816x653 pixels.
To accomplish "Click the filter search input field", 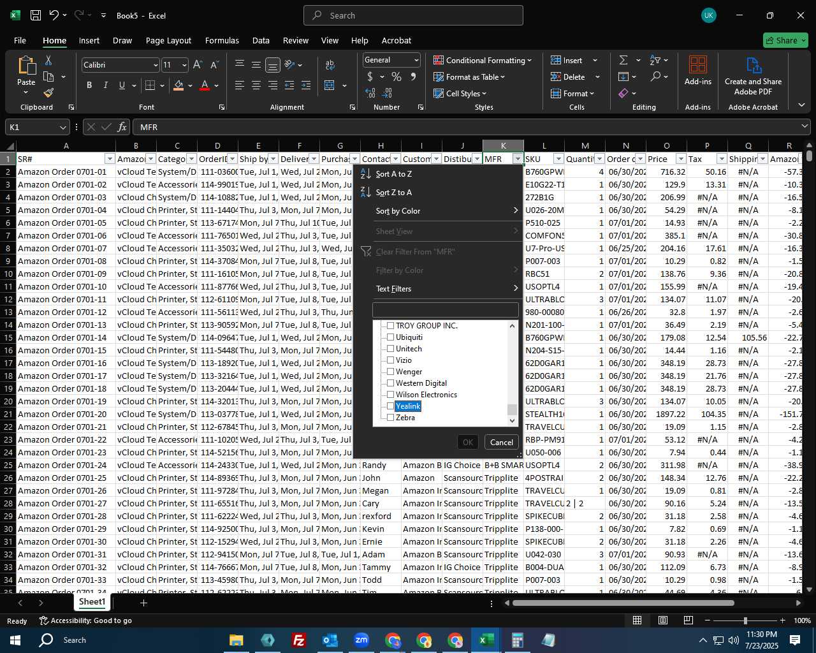I will pos(446,310).
